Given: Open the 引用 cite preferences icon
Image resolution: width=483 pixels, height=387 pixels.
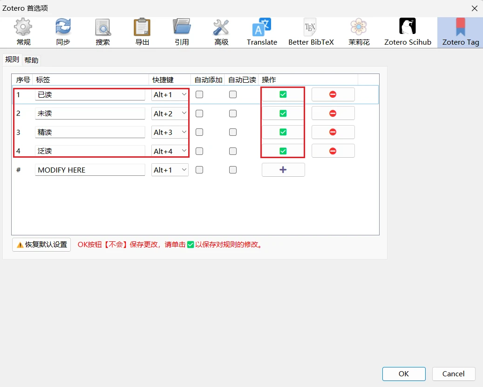Looking at the screenshot, I should coord(182,32).
